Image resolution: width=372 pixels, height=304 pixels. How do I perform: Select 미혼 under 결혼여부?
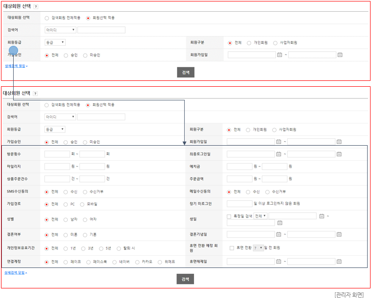coord(66,235)
